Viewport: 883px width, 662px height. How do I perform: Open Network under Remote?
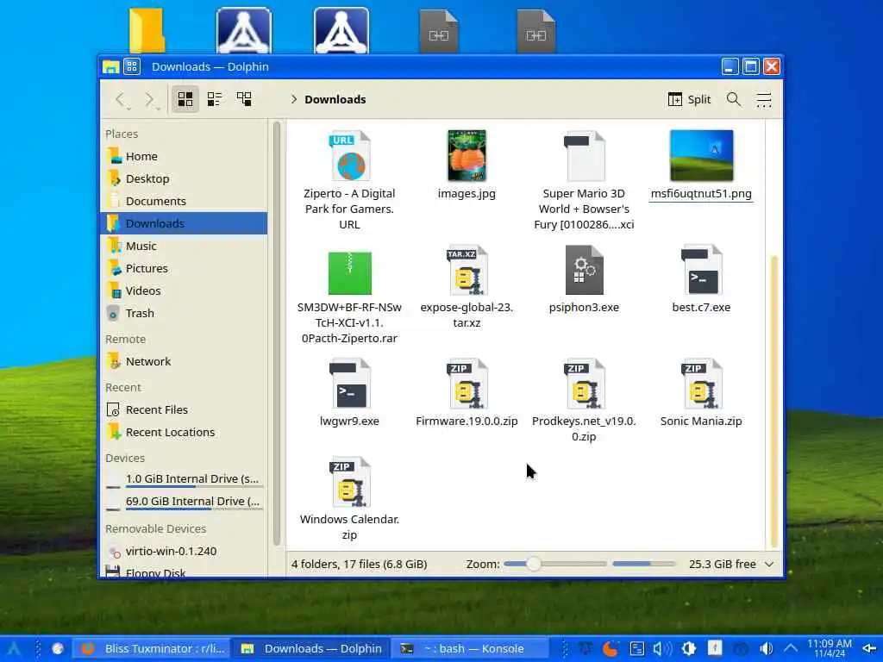[185, 361]
